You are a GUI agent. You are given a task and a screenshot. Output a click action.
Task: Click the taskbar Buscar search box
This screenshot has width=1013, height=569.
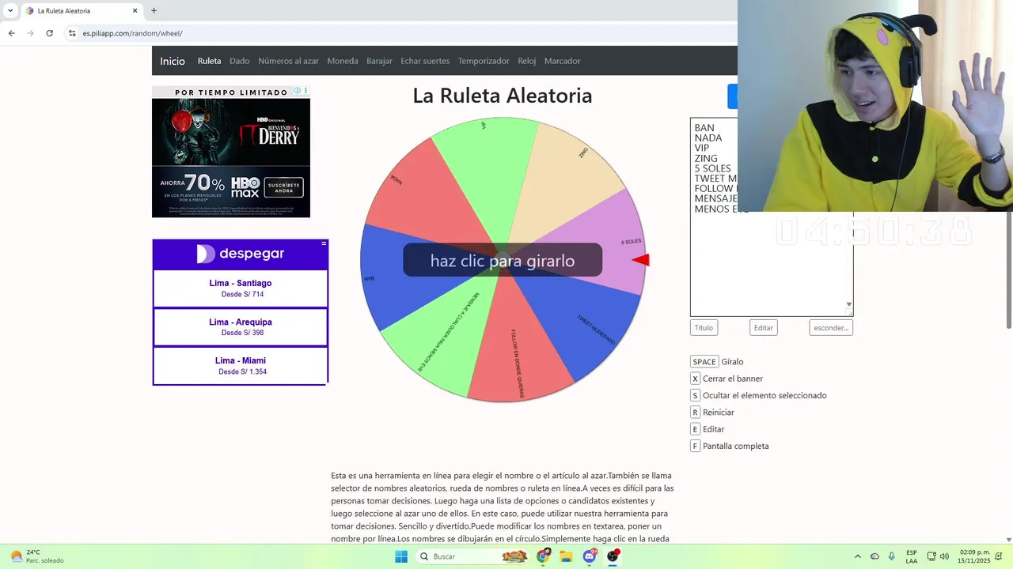[x=473, y=556]
